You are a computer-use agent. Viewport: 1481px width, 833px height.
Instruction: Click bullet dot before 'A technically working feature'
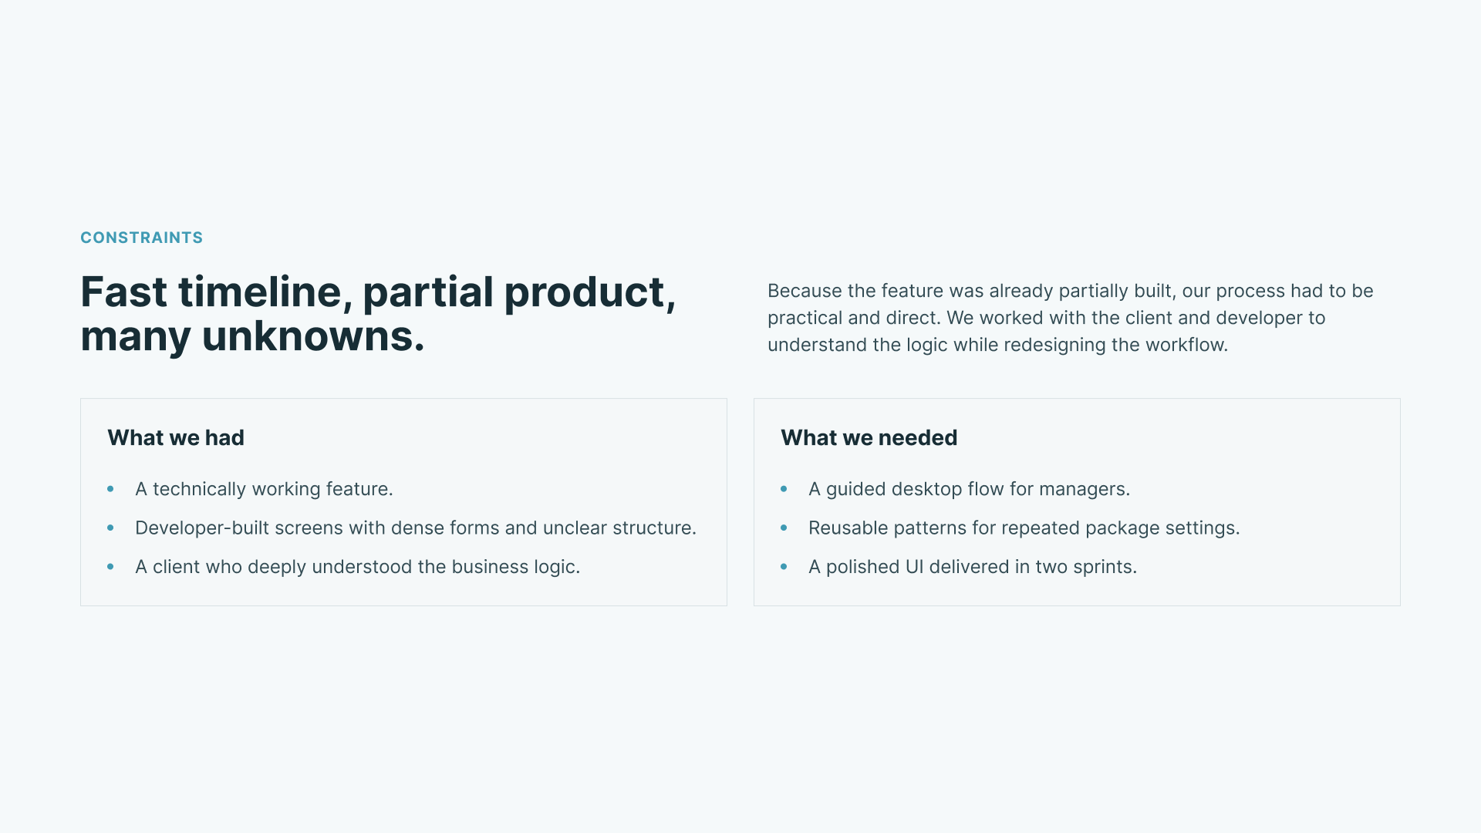[110, 489]
